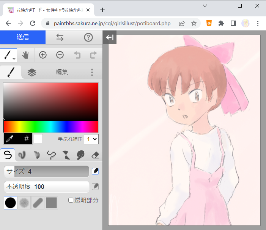The width and height of the screenshot is (266, 230).
Task: Open the three-dot more options menu
Action: pyautogui.click(x=92, y=72)
